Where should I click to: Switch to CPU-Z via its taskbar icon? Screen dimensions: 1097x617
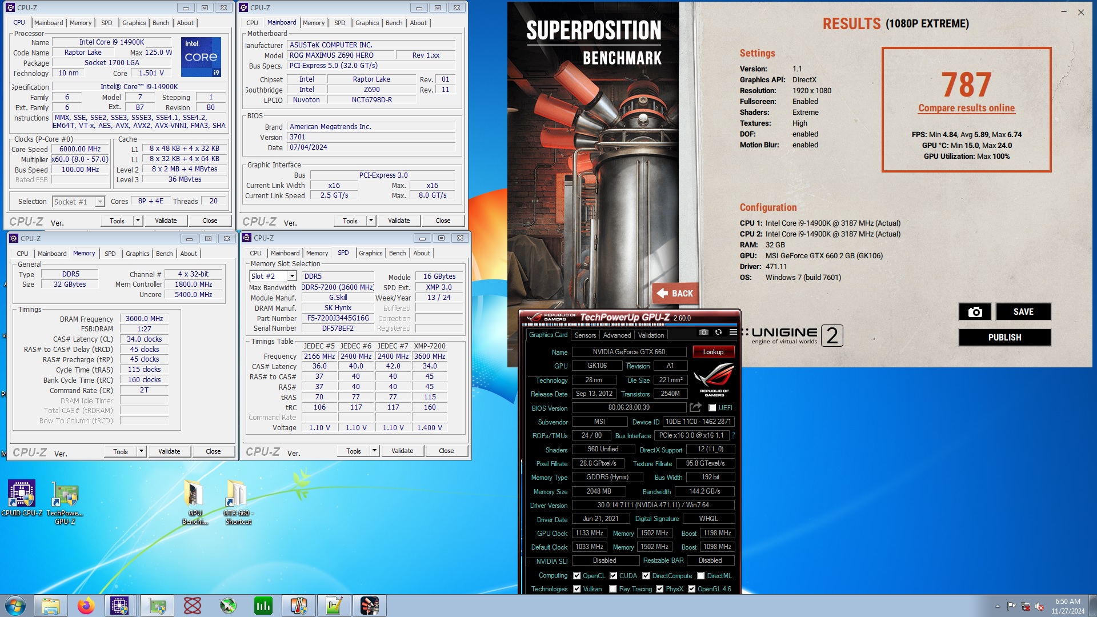[119, 606]
